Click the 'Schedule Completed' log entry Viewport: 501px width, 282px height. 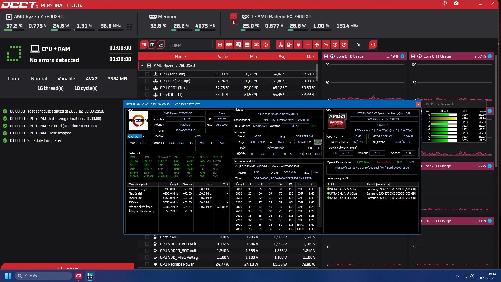(45, 140)
